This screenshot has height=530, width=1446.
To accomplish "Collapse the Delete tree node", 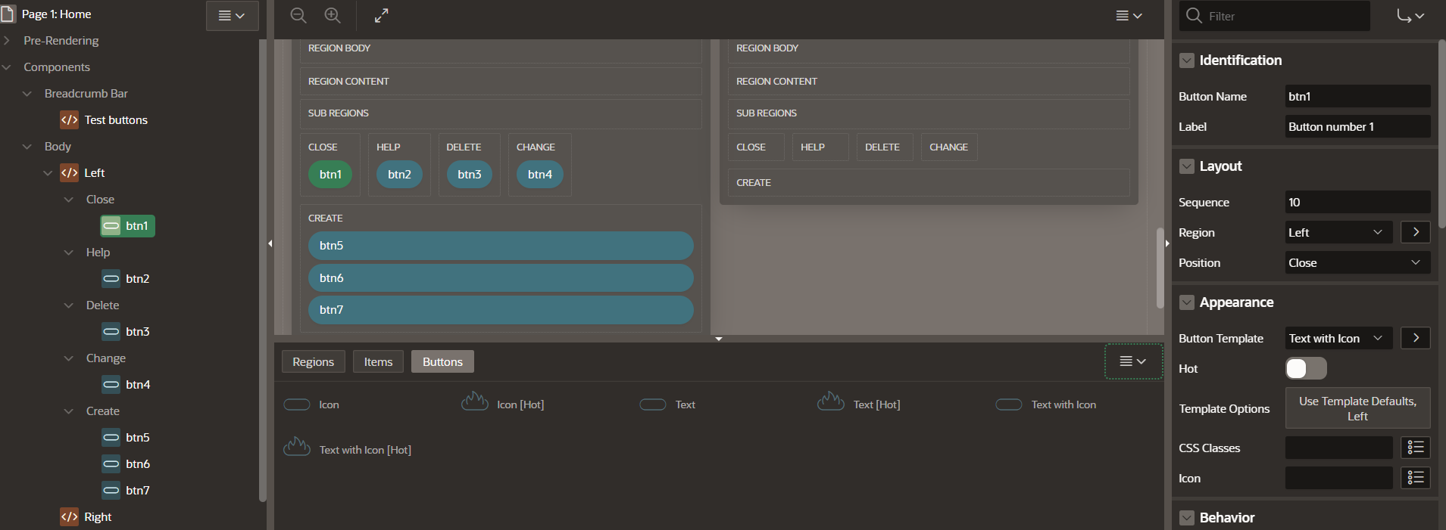I will click(x=69, y=305).
